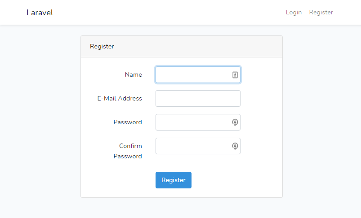The width and height of the screenshot is (361, 218).
Task: Click the Register card header title
Action: click(x=102, y=46)
